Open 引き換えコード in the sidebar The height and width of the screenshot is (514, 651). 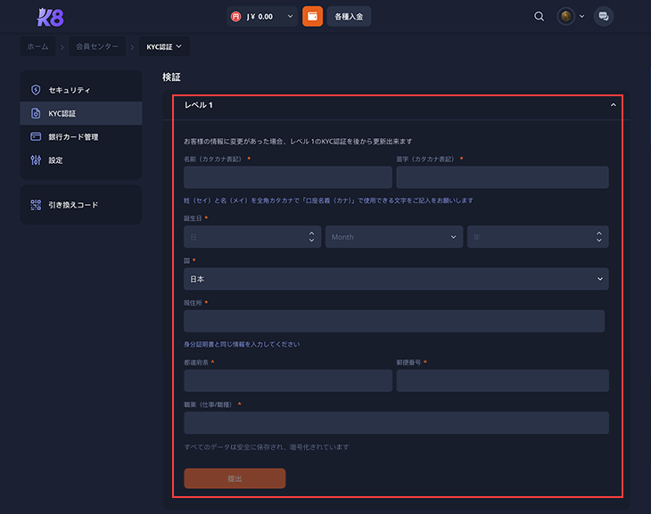coord(81,205)
